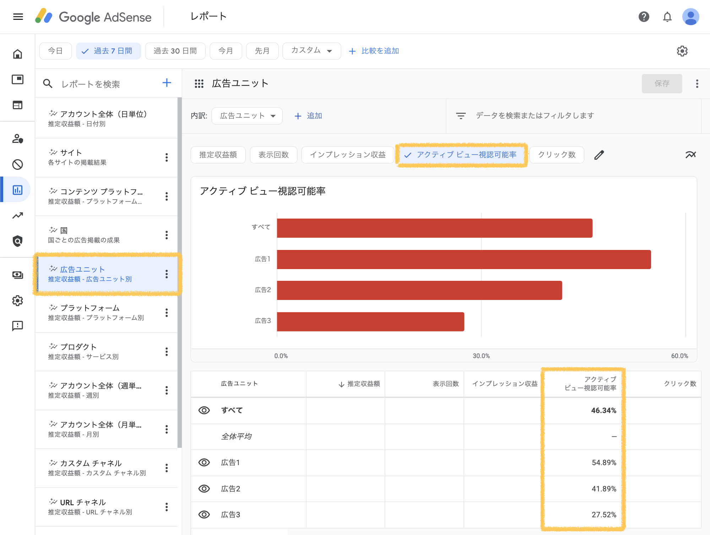Open options menu for コンテンツ プラットフォーム report
The width and height of the screenshot is (710, 535).
pyautogui.click(x=166, y=196)
